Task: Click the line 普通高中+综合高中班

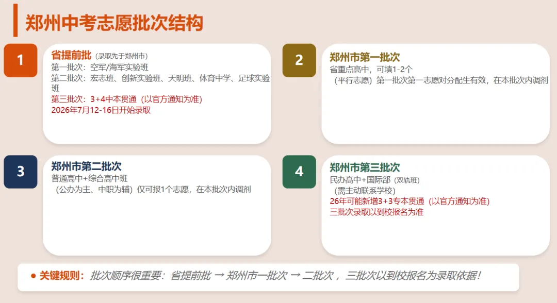Action: point(89,178)
